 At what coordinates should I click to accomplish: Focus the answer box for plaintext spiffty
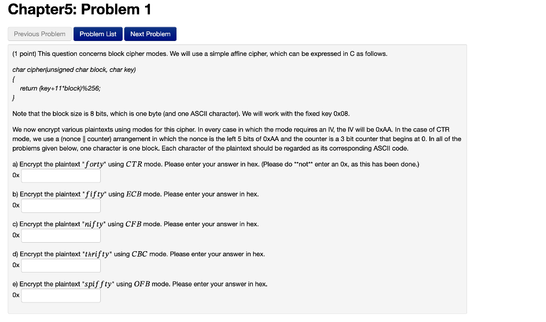tap(60, 295)
